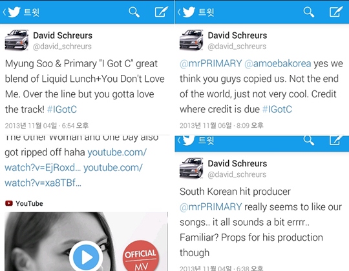Tap Twitter bird back button in top-left header
This screenshot has width=349, height=271.
pos(12,12)
